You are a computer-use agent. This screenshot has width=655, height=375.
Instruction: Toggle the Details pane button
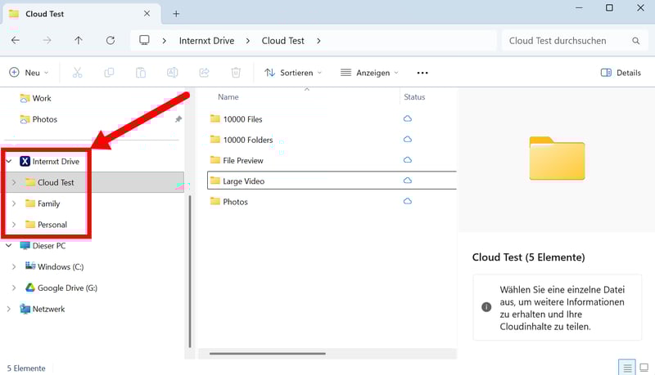(x=621, y=73)
